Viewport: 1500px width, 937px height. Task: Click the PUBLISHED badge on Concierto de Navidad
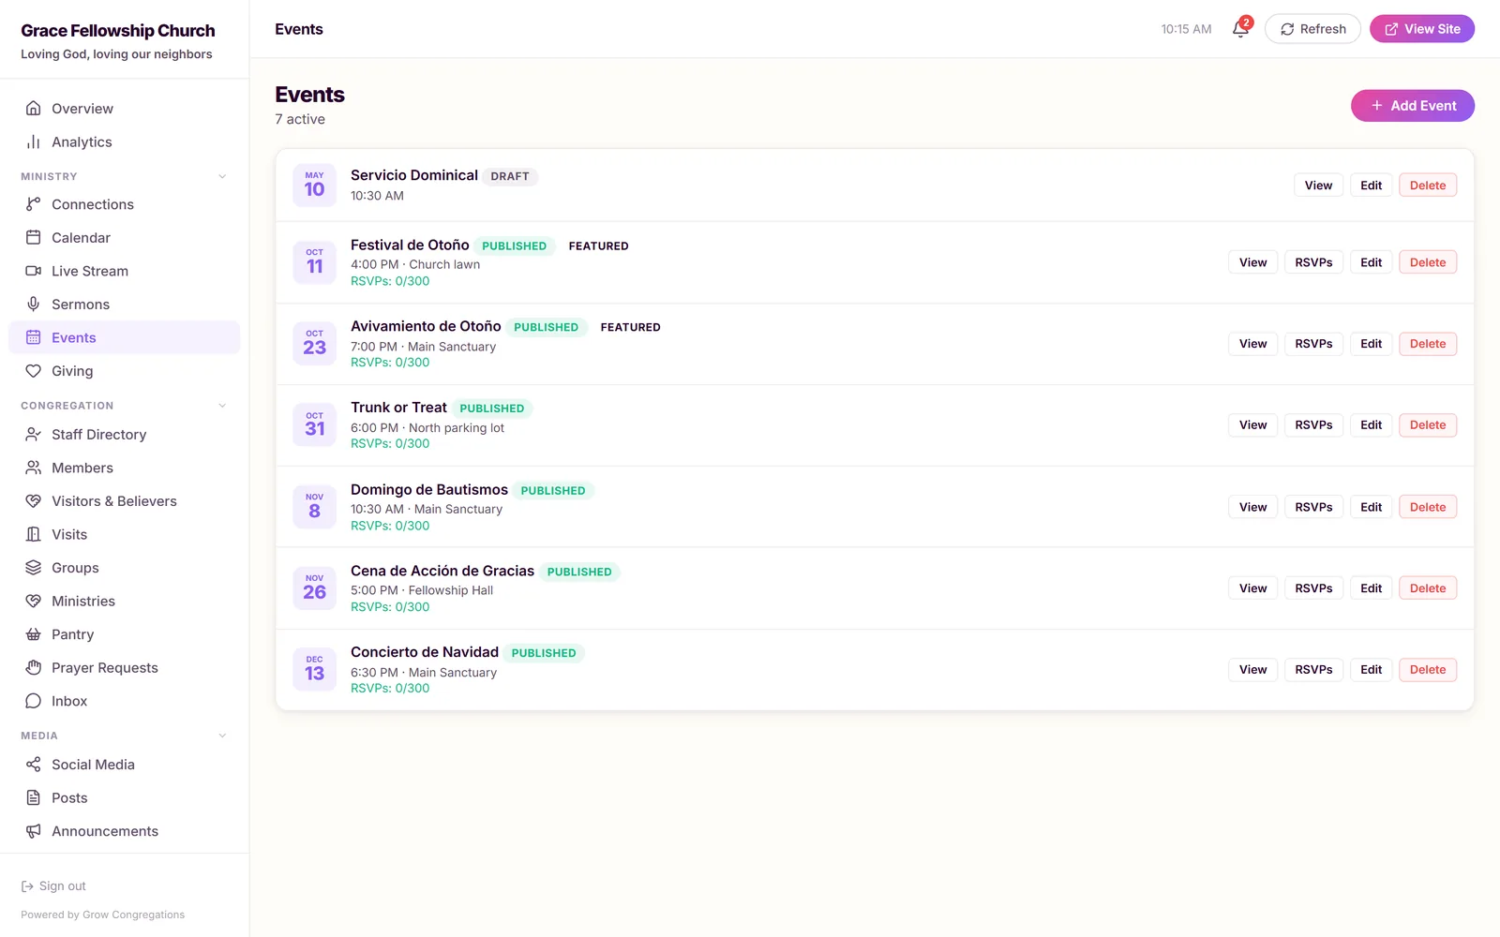(544, 653)
